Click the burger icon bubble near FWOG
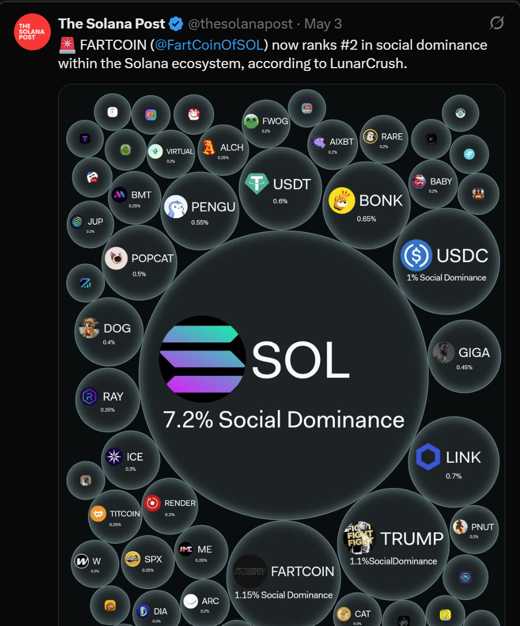The image size is (520, 626). click(x=307, y=108)
